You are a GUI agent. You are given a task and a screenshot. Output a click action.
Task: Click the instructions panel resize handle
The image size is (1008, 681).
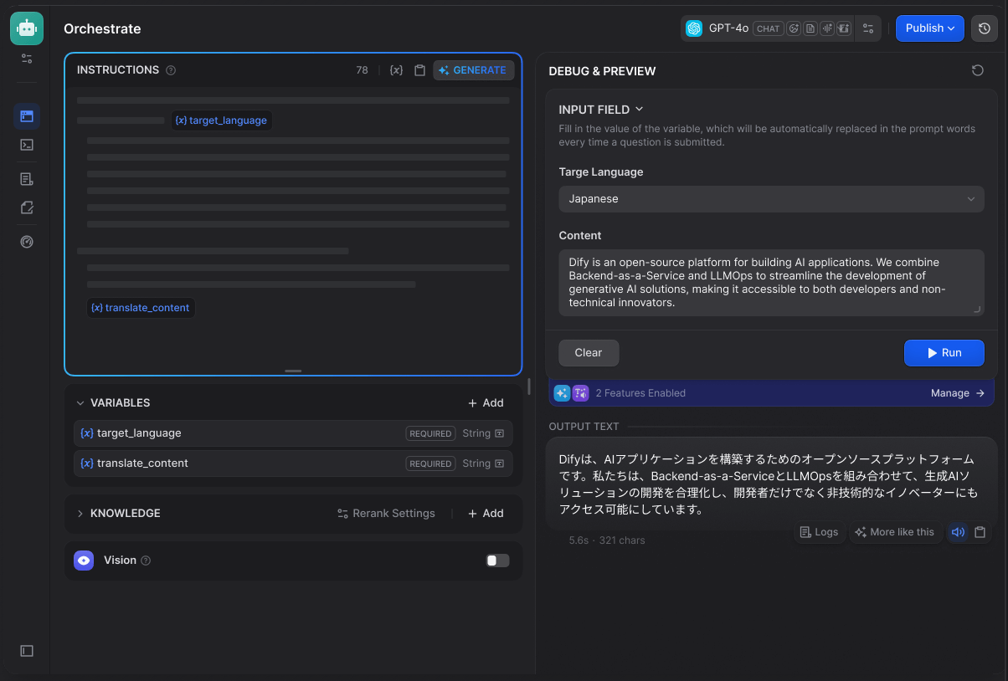pos(293,371)
